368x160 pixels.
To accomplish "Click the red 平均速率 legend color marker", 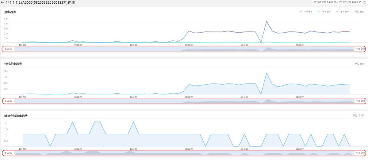I will pos(301,12).
